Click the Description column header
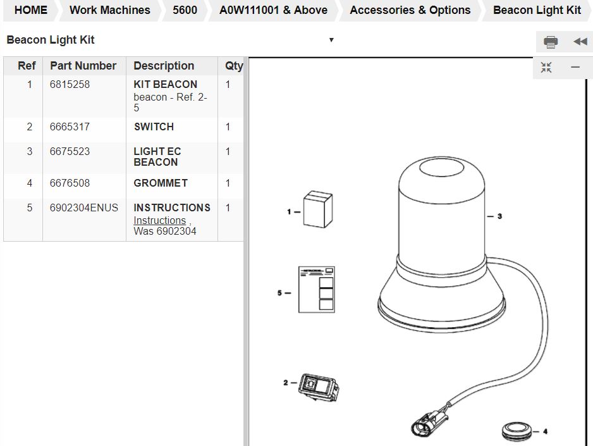This screenshot has height=446, width=593. 164,66
